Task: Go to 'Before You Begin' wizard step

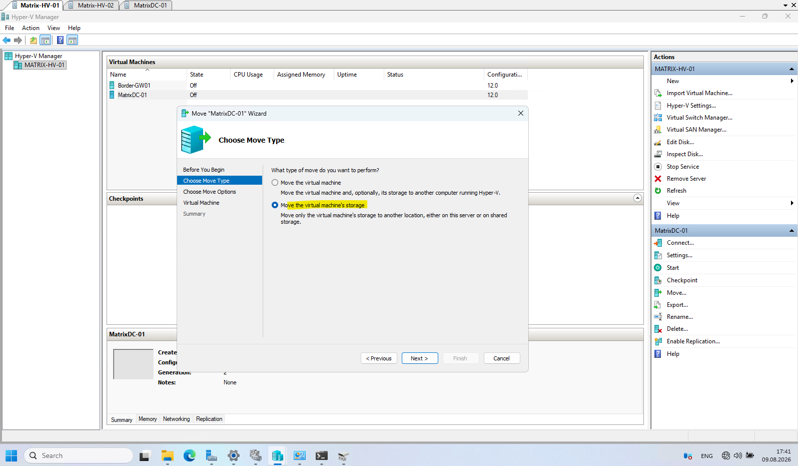Action: [x=204, y=170]
